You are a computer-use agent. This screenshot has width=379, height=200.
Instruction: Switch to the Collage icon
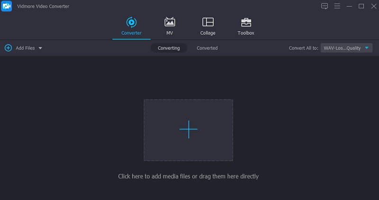[x=208, y=22]
